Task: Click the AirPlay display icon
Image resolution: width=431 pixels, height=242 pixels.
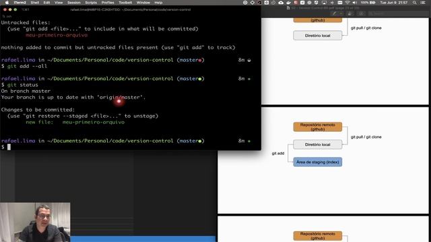Action: [x=325, y=3]
